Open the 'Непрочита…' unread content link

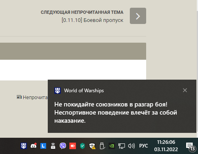click(x=35, y=98)
